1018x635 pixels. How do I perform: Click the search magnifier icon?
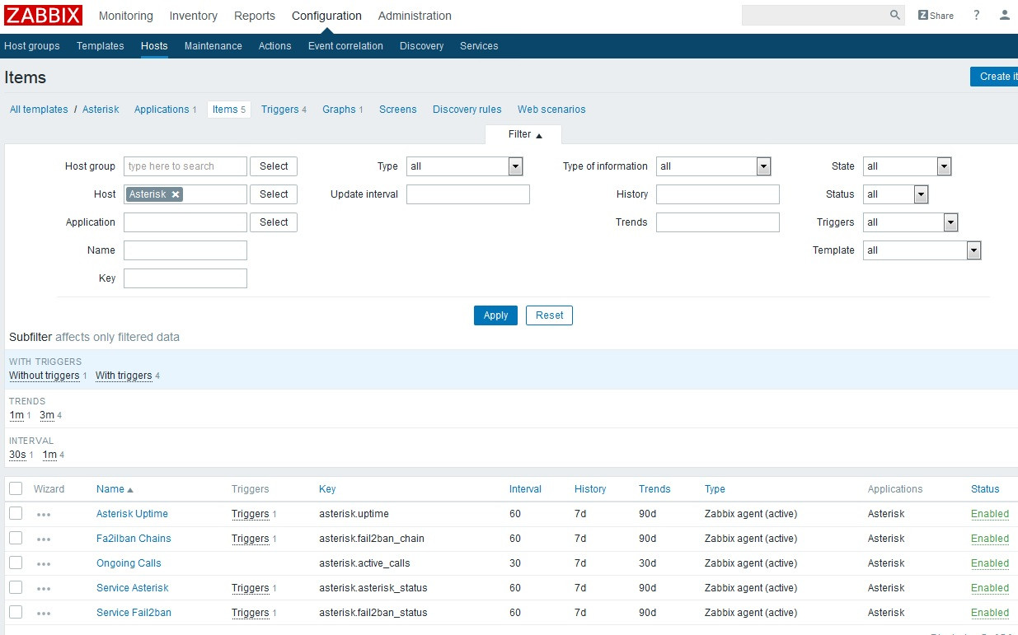click(895, 16)
